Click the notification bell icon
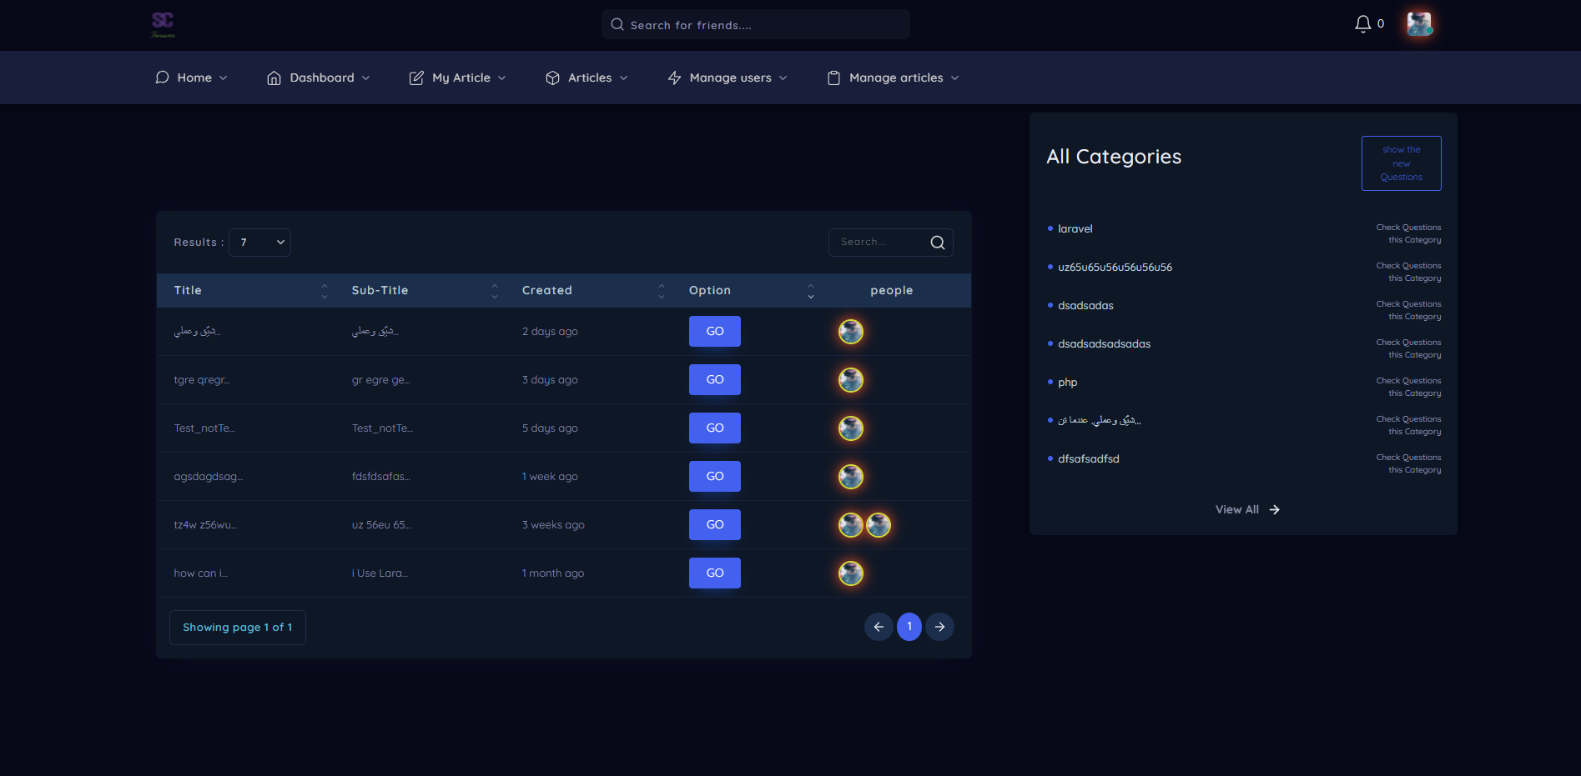The image size is (1581, 776). click(1362, 24)
